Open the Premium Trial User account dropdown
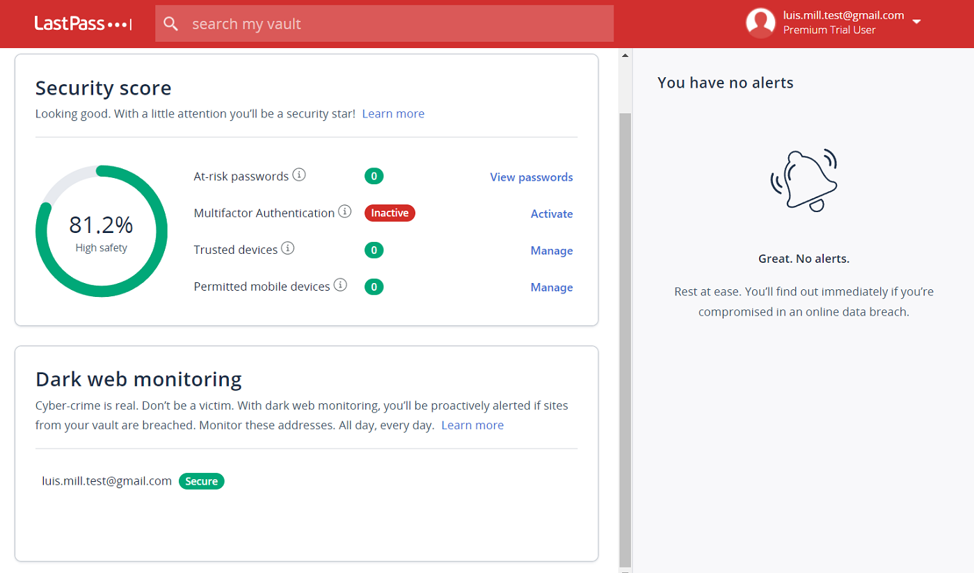This screenshot has height=573, width=974. point(917,23)
